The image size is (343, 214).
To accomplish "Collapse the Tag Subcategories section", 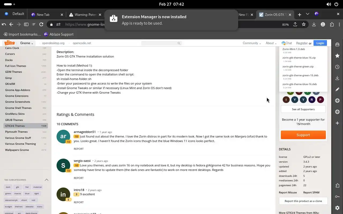I will click(x=46, y=180).
